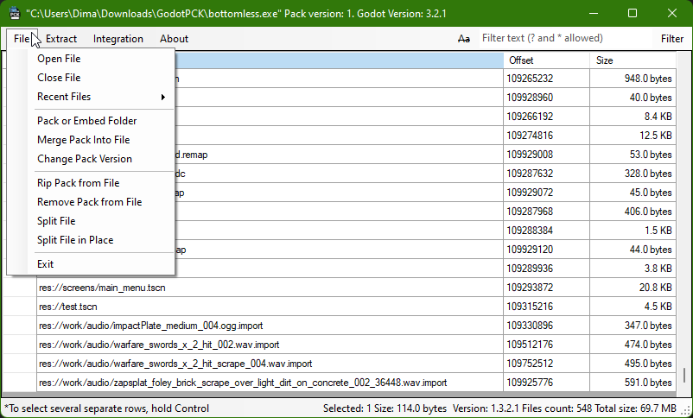Sort by the Size column header
693x418 pixels.
(633, 60)
